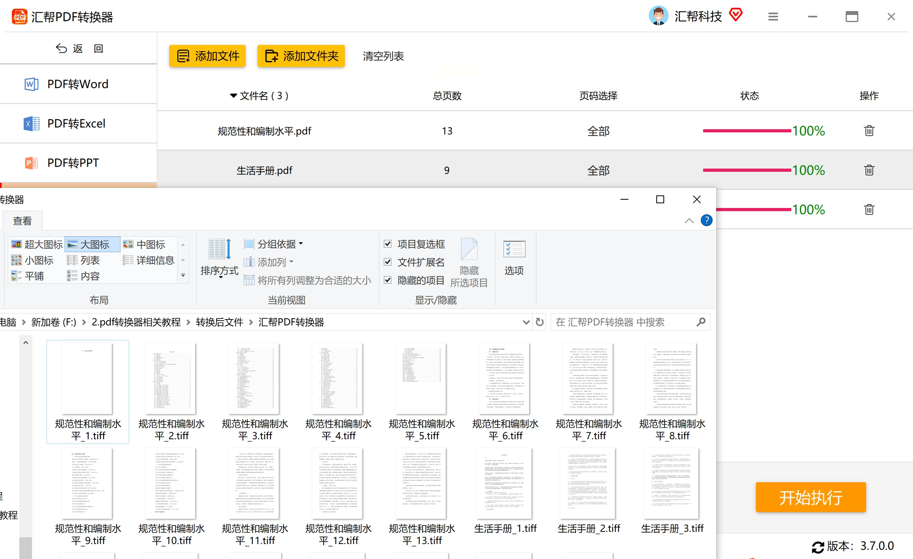Click the version update refresh icon
Screen dimensions: 913x559
[x=817, y=547]
